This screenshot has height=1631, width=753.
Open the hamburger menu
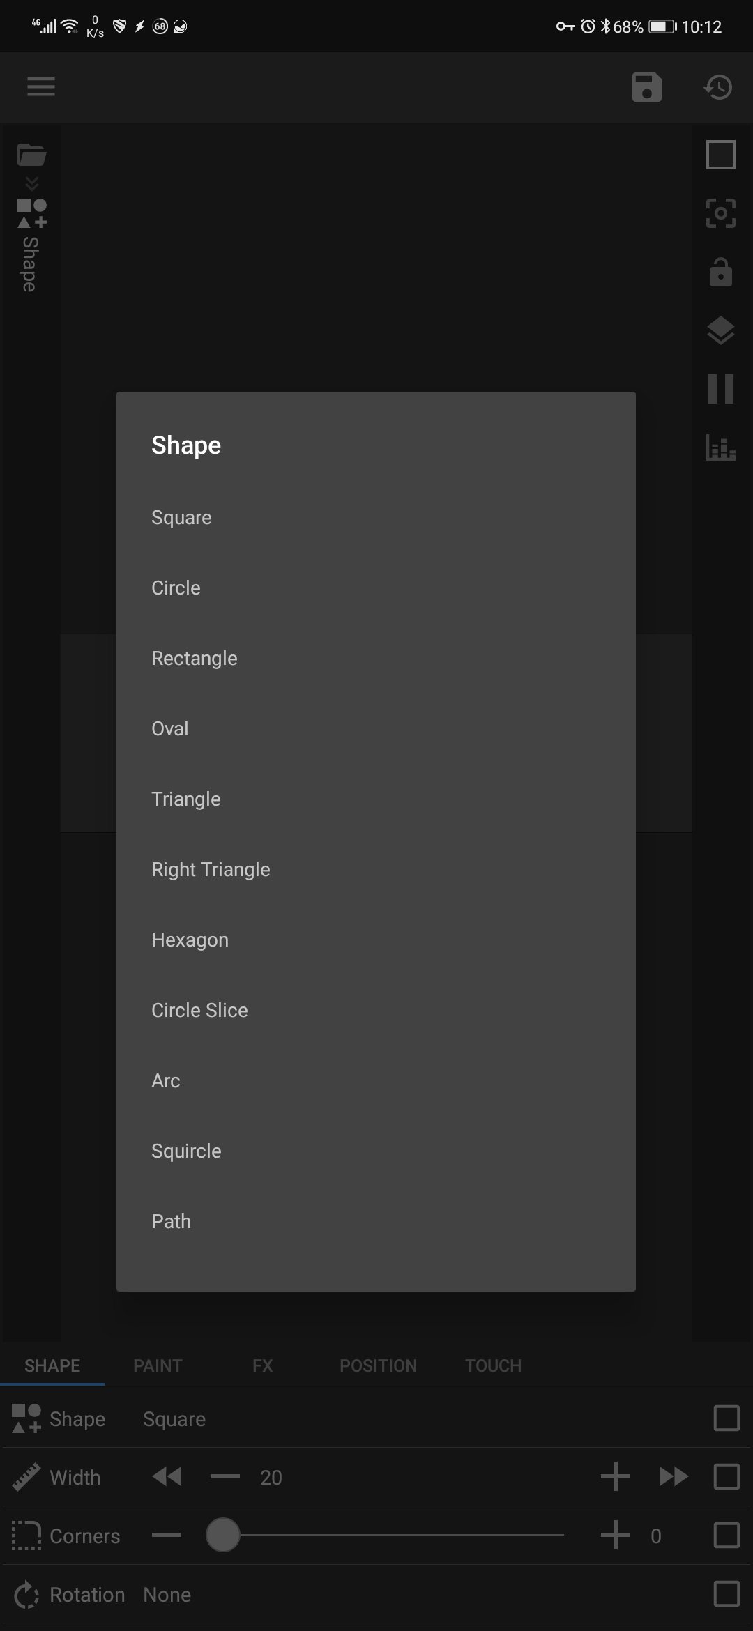[x=40, y=87]
